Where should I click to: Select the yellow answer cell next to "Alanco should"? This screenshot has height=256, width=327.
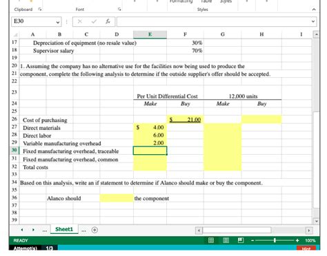[x=117, y=198]
